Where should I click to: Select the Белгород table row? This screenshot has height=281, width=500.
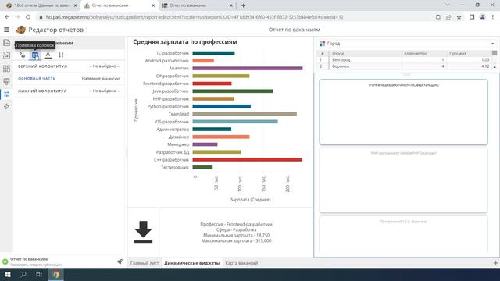(x=405, y=59)
